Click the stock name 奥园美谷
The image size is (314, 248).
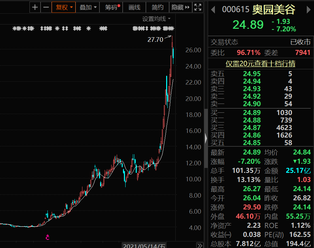click(x=273, y=10)
